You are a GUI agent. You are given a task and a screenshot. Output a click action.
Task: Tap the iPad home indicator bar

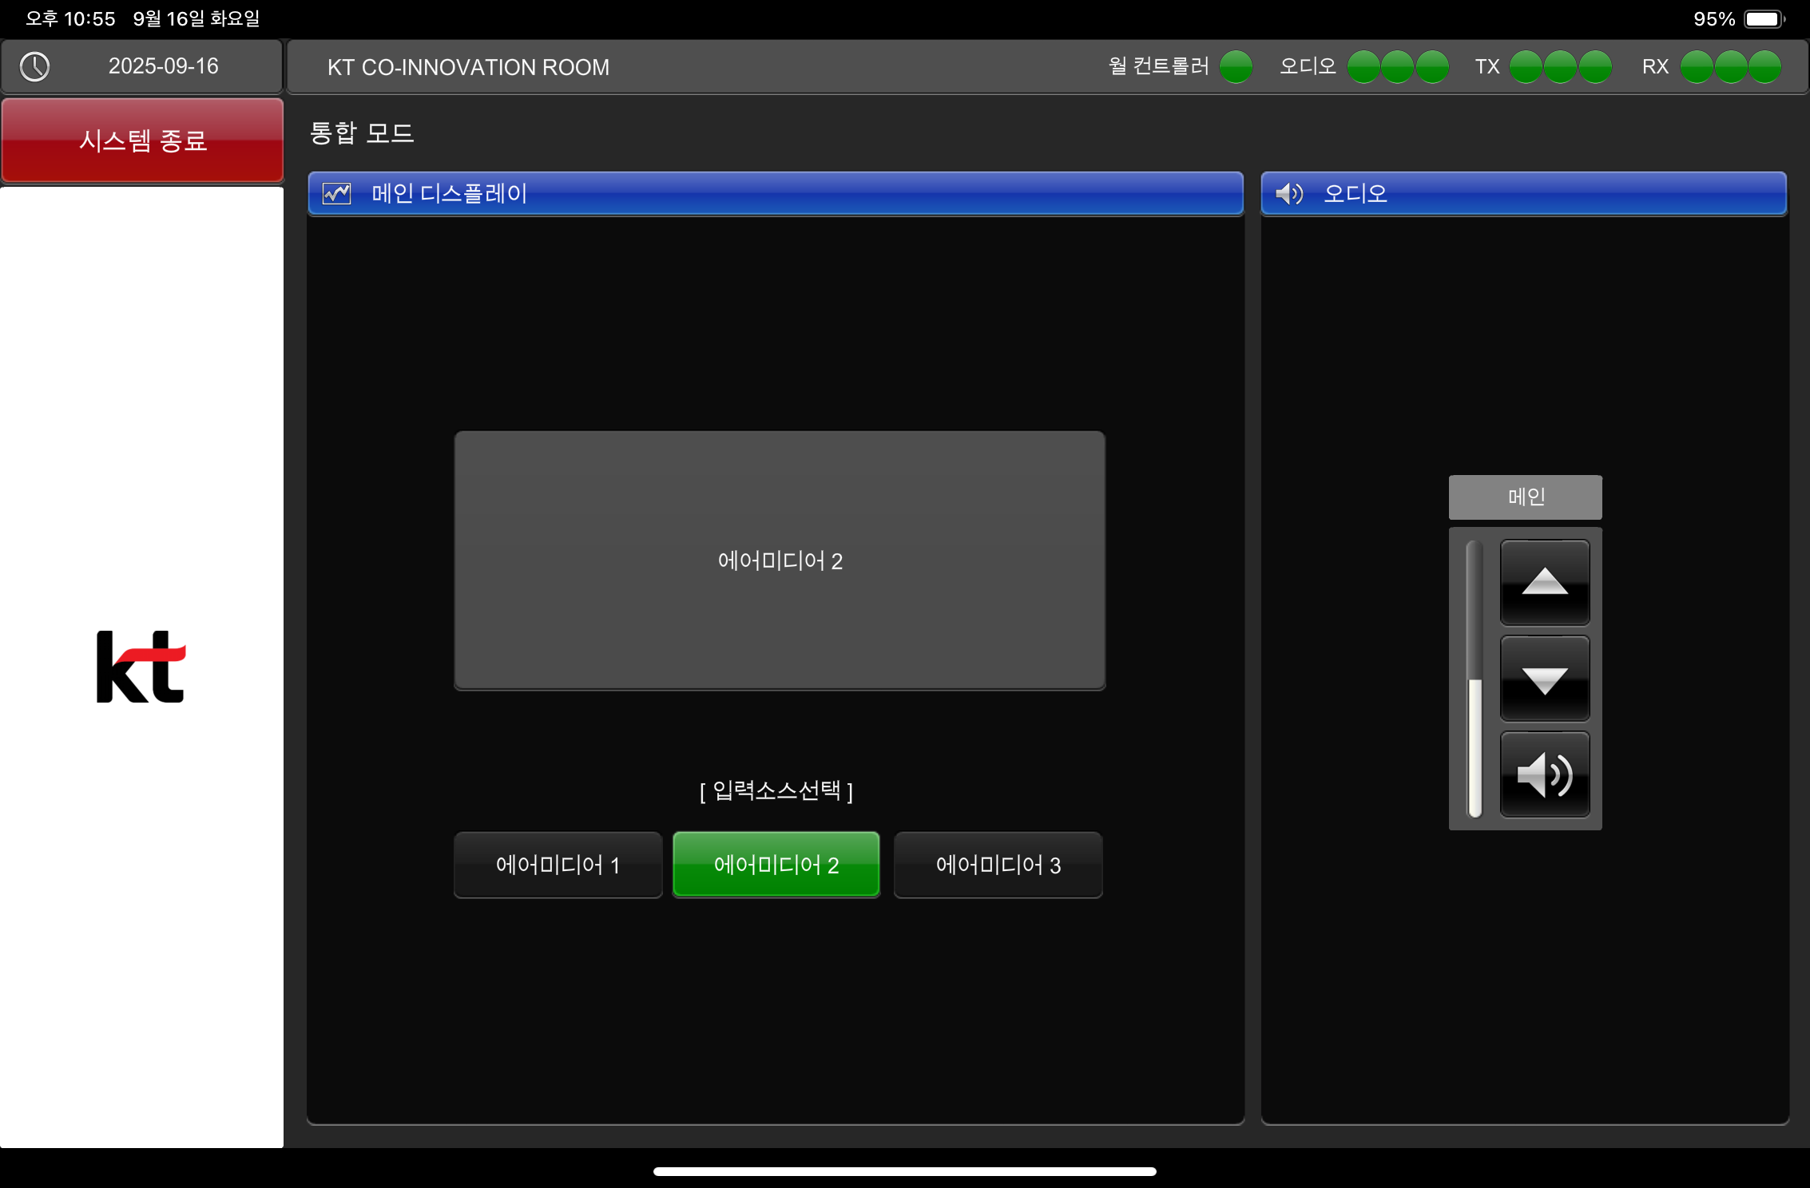coord(905,1171)
